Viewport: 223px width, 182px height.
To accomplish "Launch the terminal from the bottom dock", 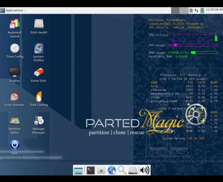I will coord(91,170).
